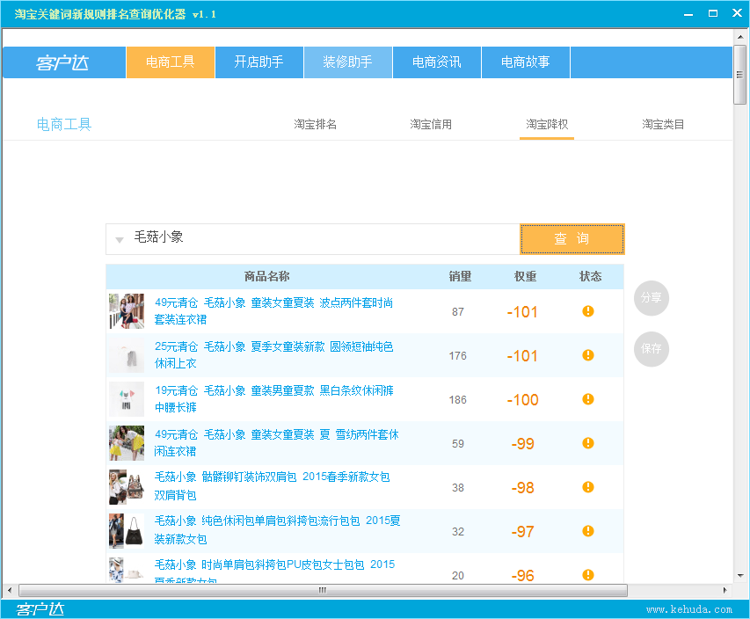
Task: Click warning status icon for the row with sales 176
Action: point(588,355)
